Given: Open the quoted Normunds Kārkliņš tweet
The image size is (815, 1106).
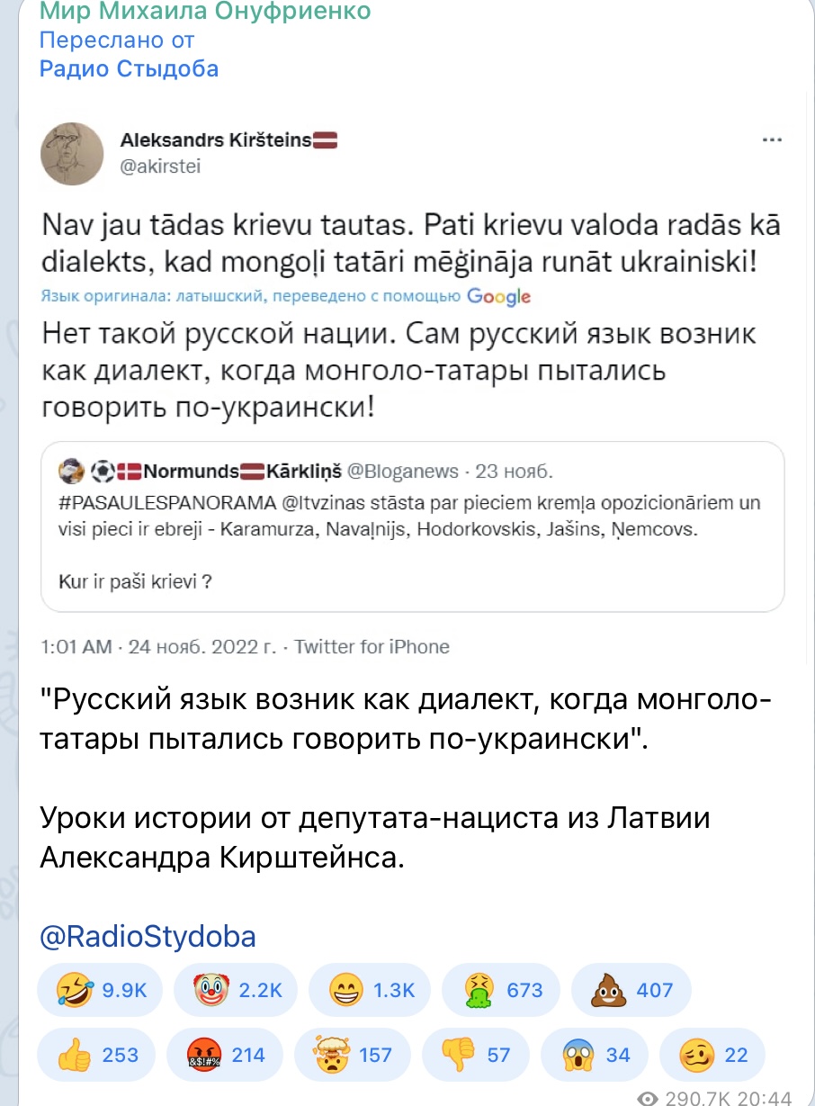Looking at the screenshot, I should [413, 526].
